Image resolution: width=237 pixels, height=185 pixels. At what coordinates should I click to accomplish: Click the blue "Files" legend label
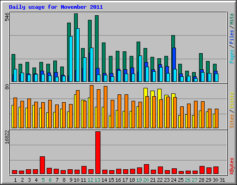coord(232,37)
